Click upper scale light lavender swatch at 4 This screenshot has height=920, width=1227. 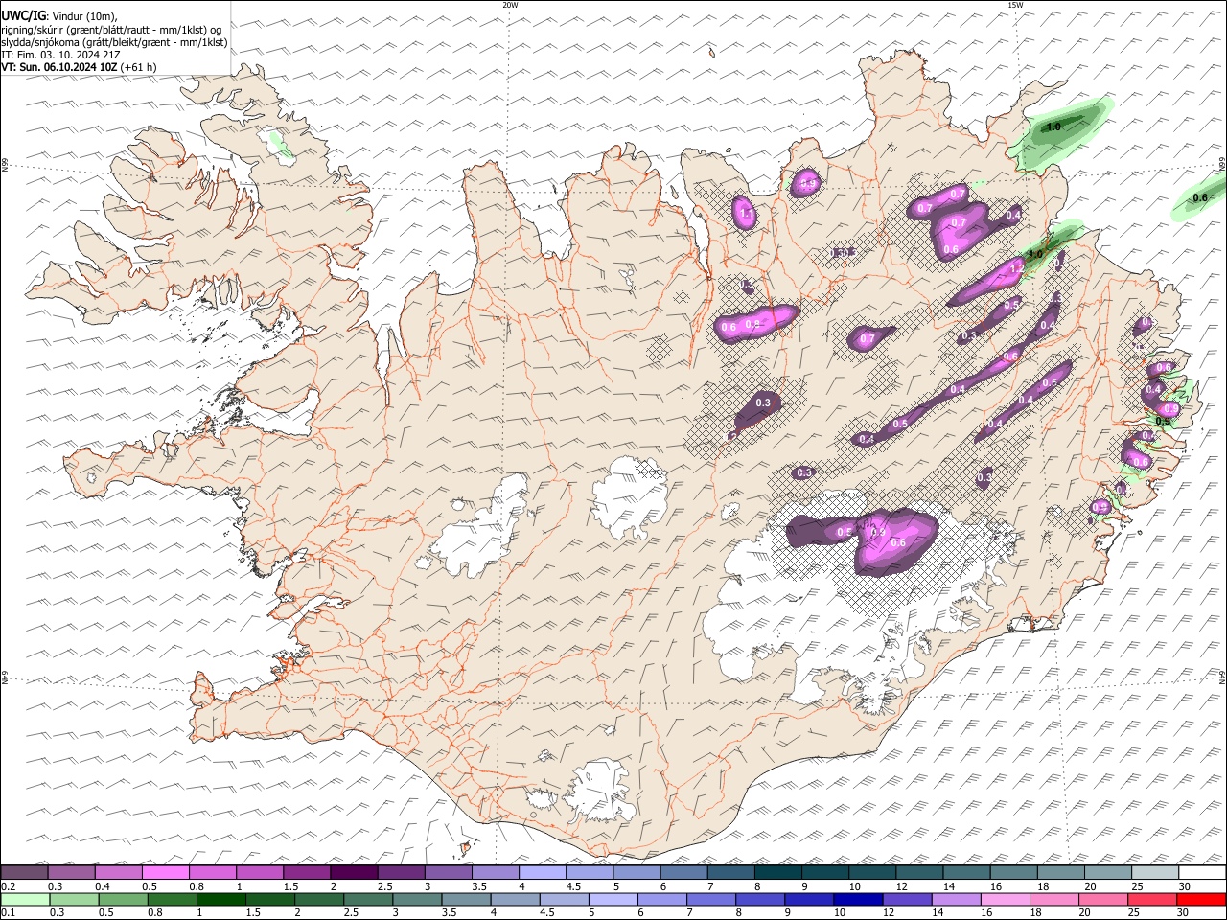coord(542,873)
